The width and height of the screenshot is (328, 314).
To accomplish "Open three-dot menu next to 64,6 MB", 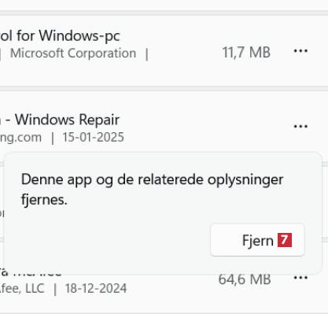I will [x=300, y=278].
